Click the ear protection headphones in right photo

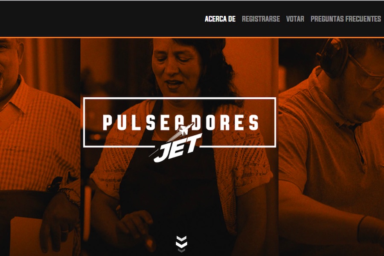click(332, 57)
